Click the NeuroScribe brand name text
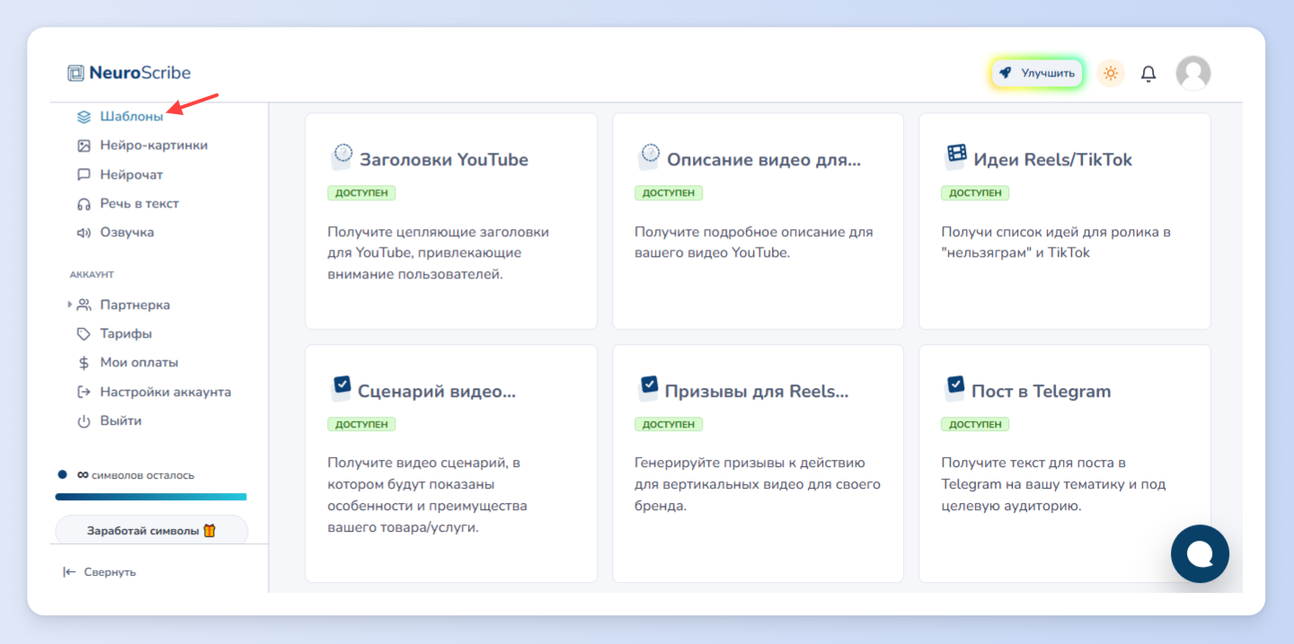1294x644 pixels. (x=140, y=73)
